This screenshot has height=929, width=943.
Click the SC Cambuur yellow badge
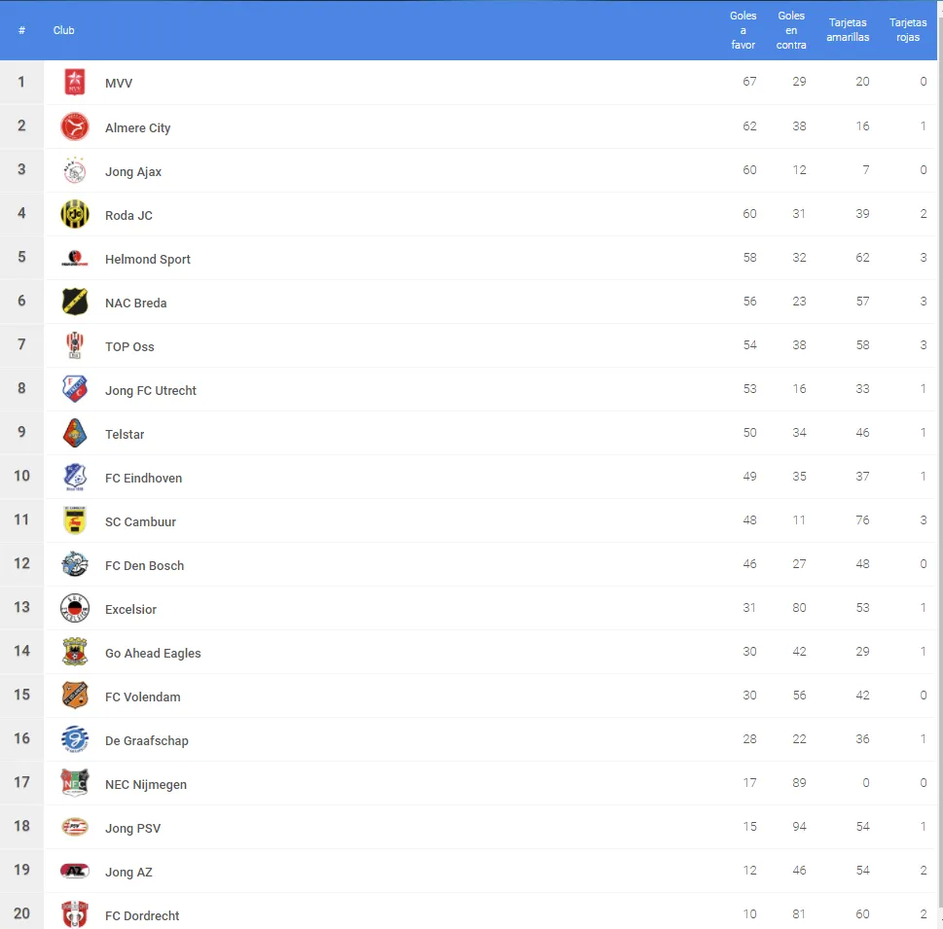(x=75, y=520)
